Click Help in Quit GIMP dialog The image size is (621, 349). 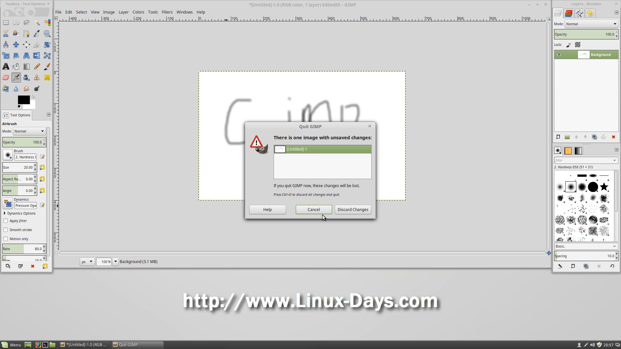267,210
